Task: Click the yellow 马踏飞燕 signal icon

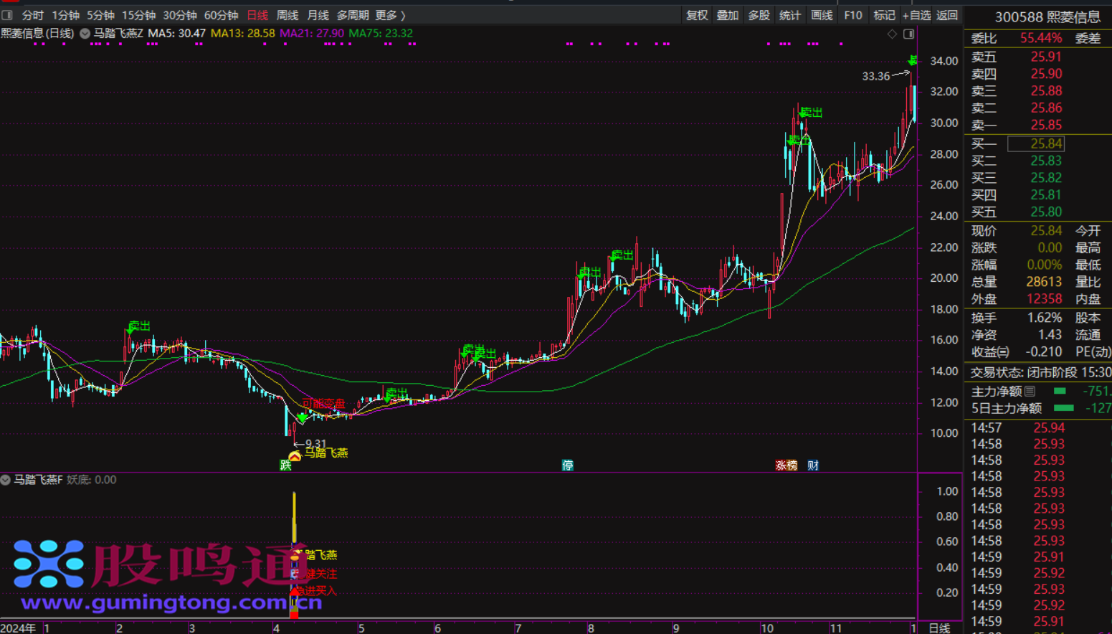Action: [295, 455]
